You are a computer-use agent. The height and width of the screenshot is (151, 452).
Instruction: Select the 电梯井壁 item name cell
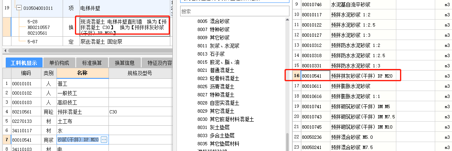click(124, 8)
